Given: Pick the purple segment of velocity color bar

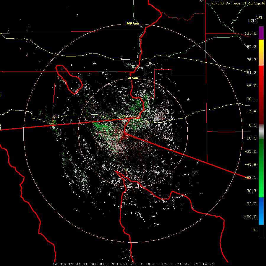Looking at the screenshot, I should [x=261, y=33].
